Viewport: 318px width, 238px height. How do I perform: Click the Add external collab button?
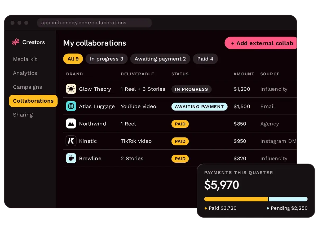tap(261, 43)
